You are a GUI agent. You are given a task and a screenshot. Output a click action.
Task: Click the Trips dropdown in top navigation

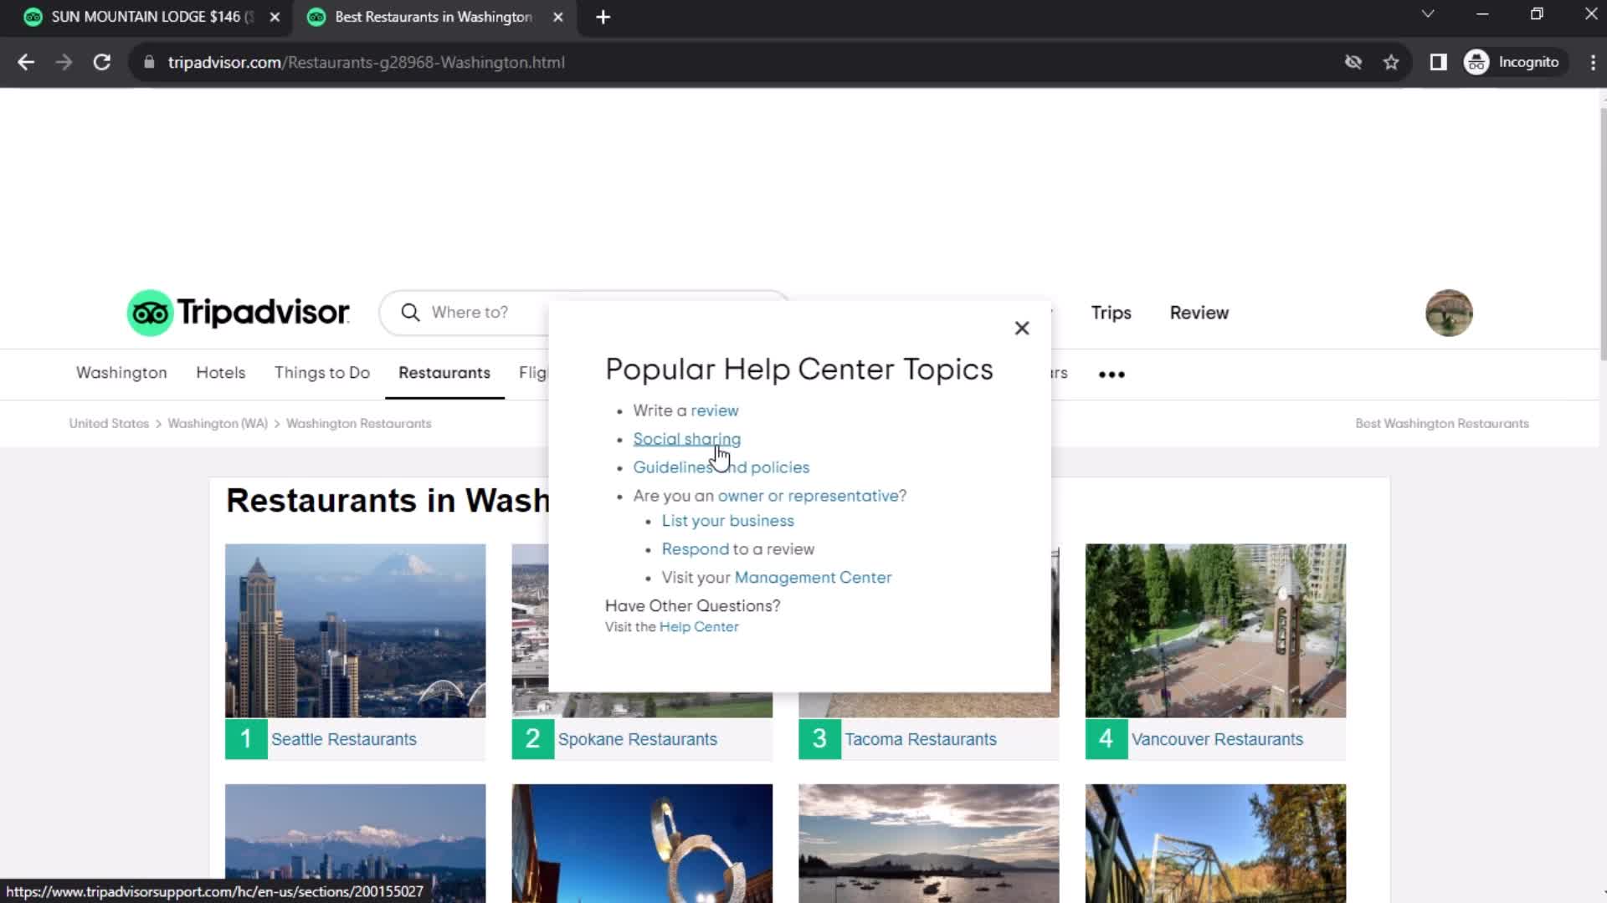pos(1109,312)
